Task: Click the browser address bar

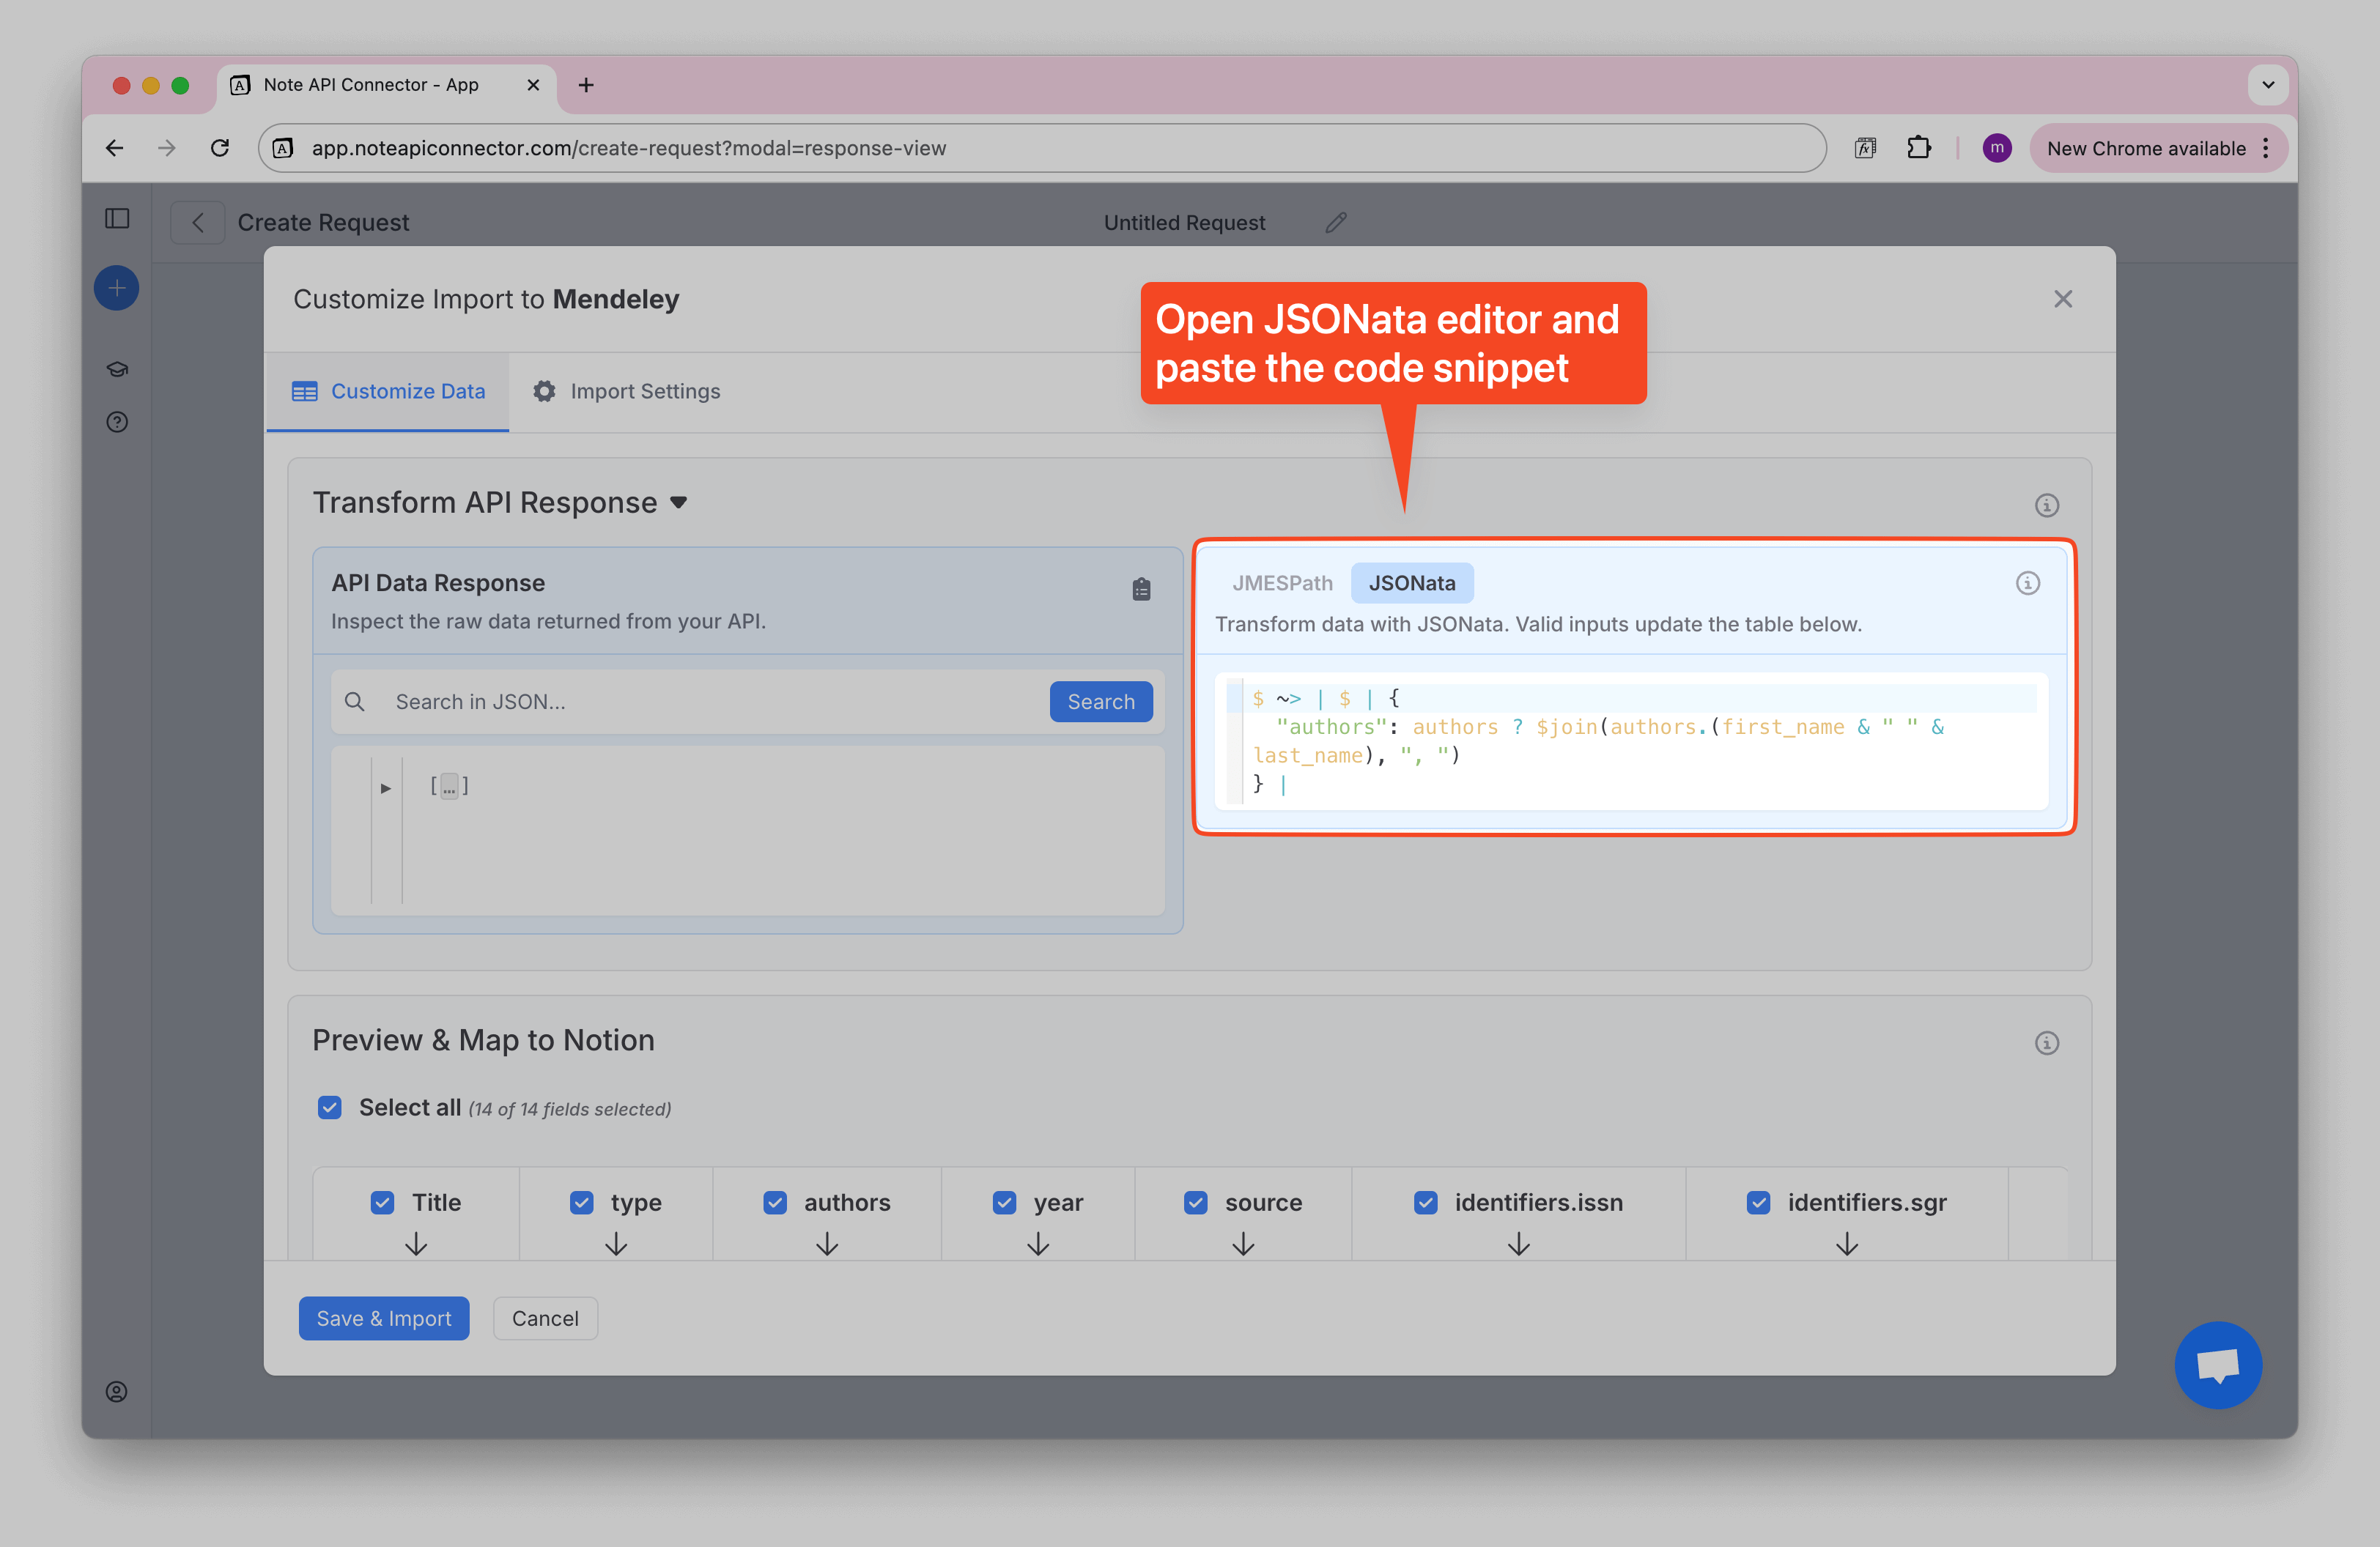Action: (x=1042, y=148)
